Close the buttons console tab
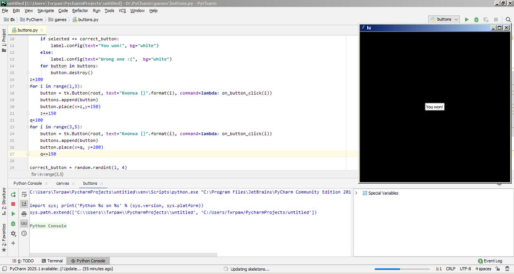 (102, 183)
